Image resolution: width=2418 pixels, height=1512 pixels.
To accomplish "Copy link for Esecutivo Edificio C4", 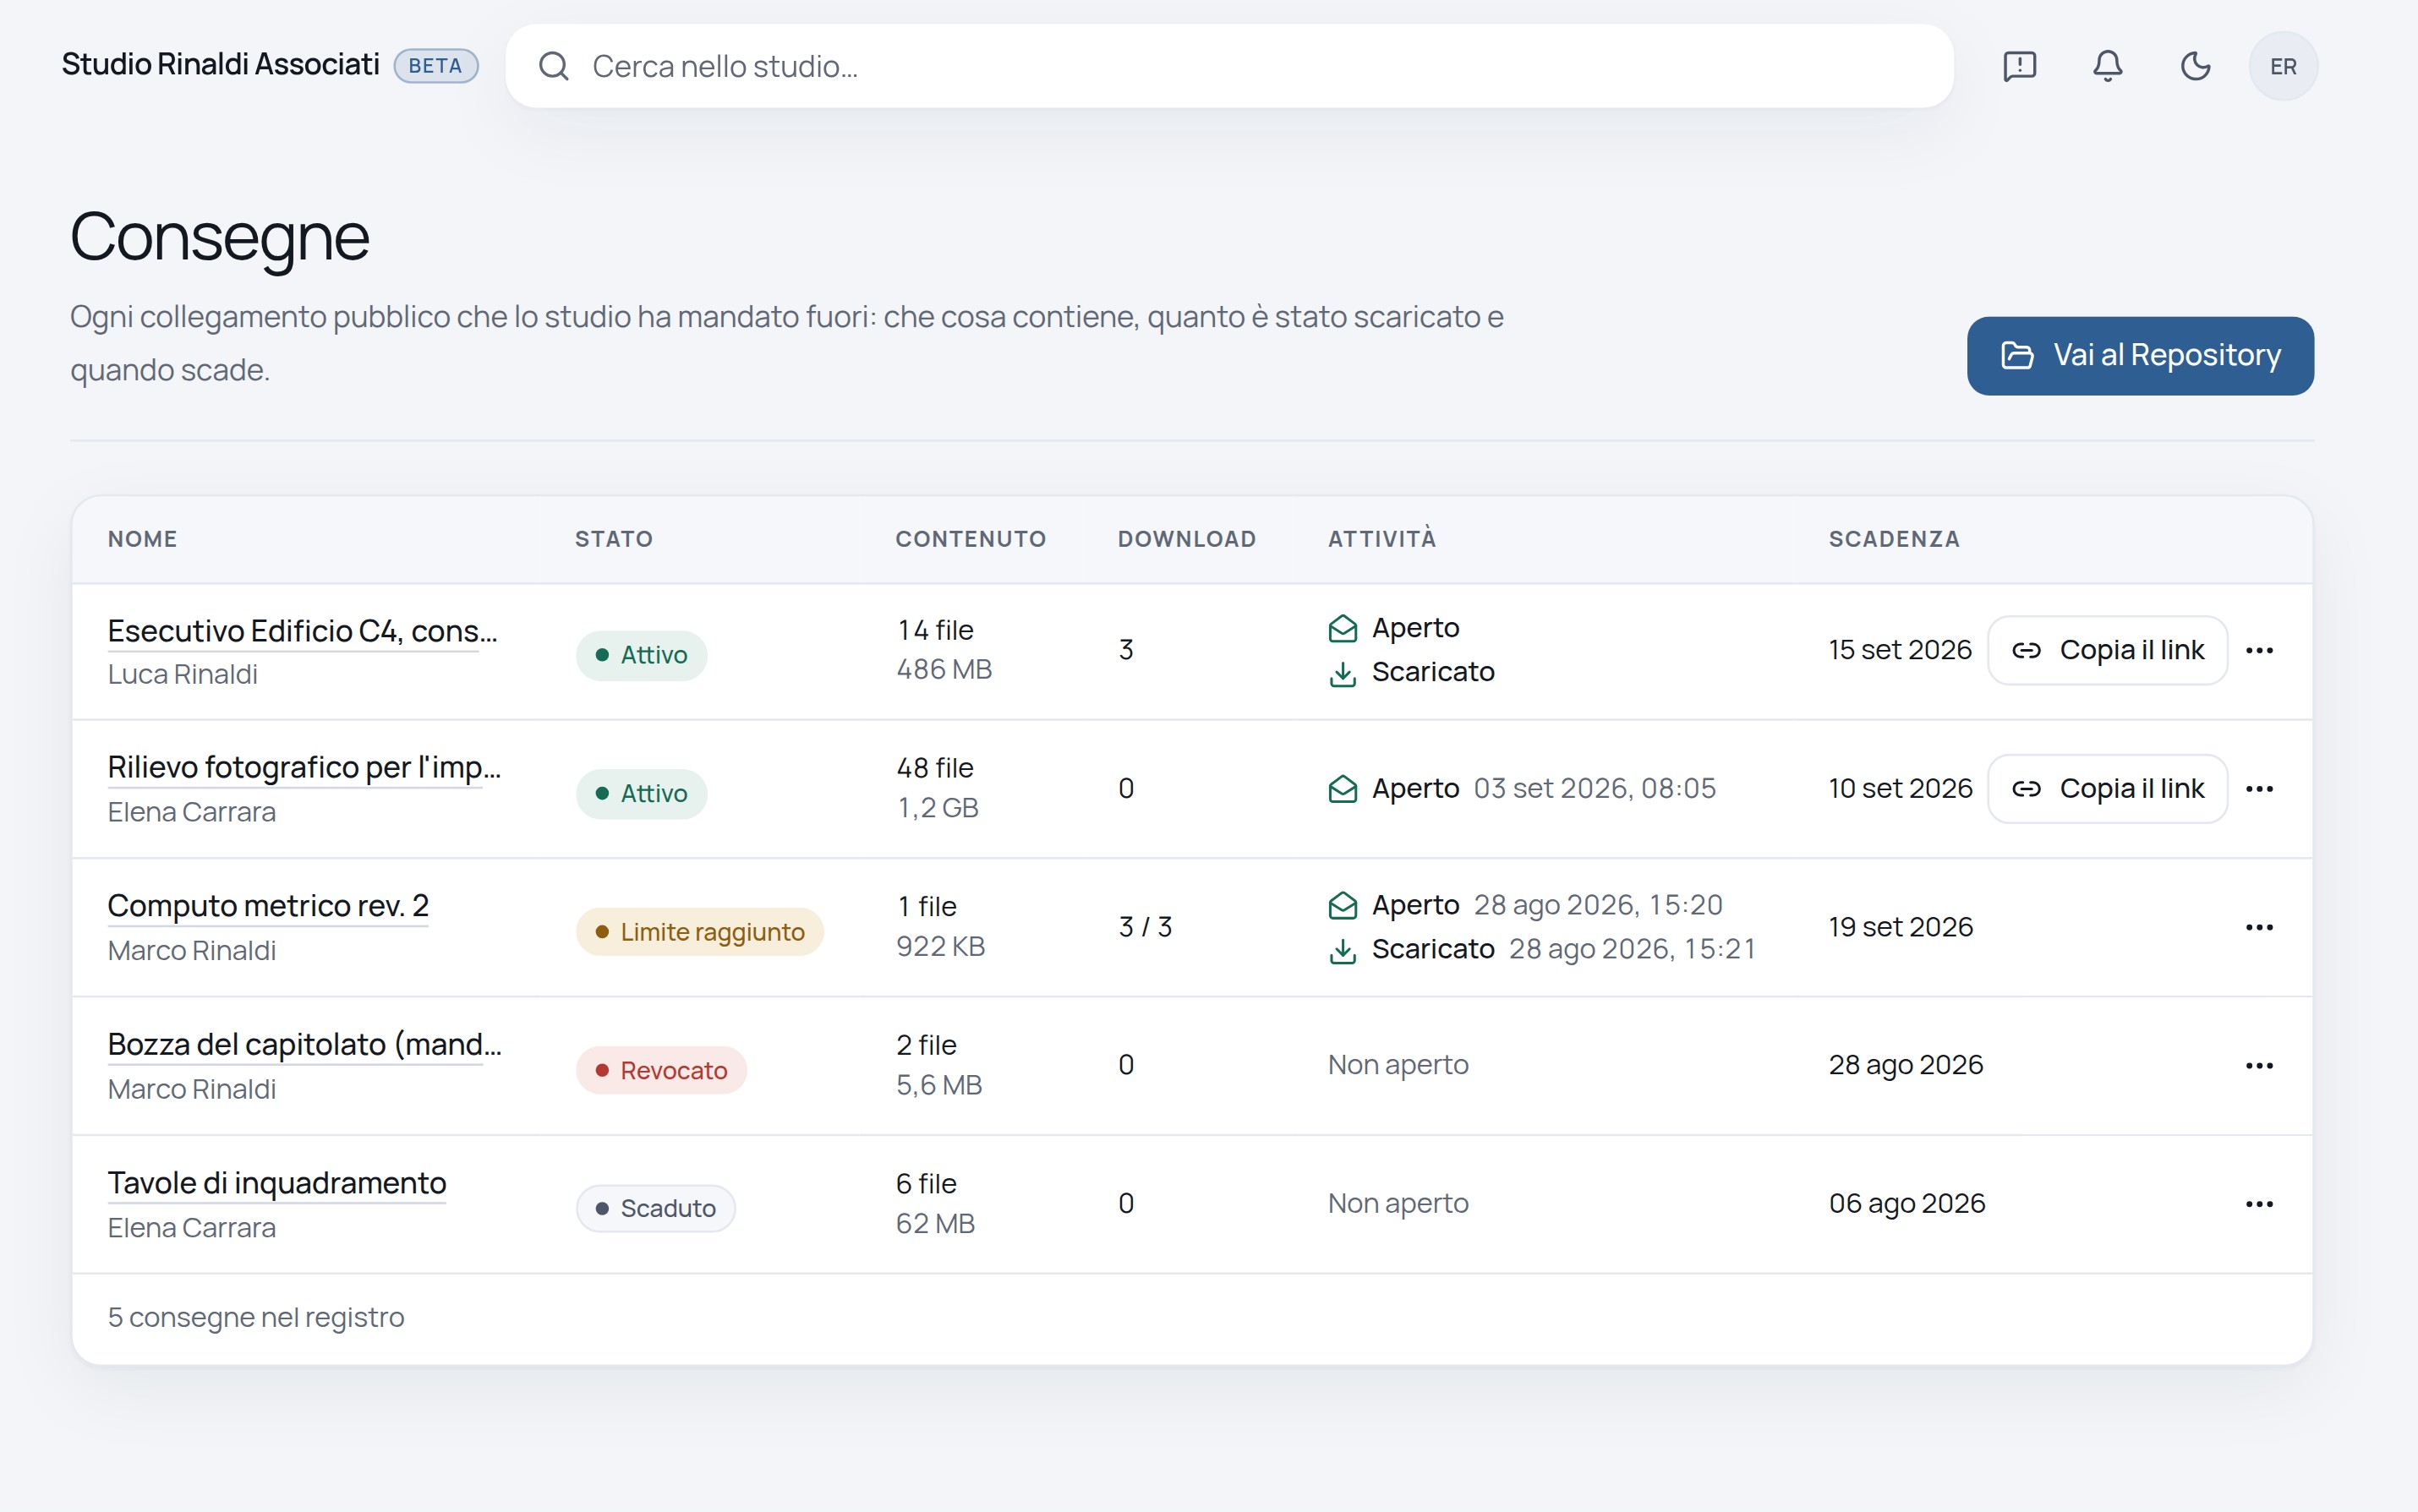I will tap(2107, 650).
